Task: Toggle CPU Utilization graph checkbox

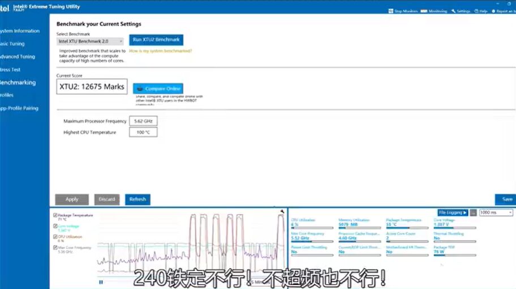Action: (55, 237)
